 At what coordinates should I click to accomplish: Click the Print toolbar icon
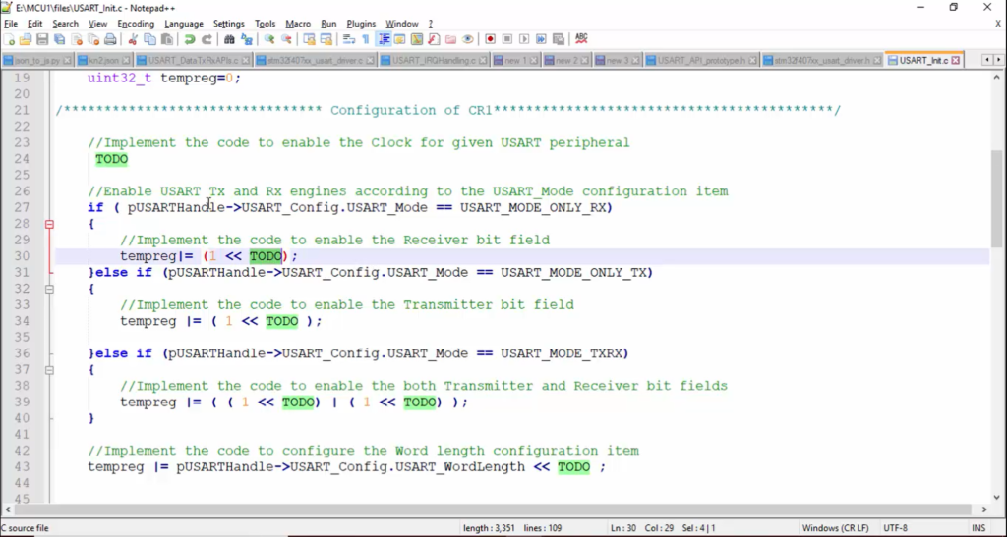tap(110, 39)
